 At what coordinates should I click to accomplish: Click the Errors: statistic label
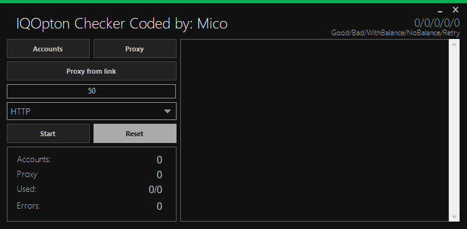pos(28,205)
